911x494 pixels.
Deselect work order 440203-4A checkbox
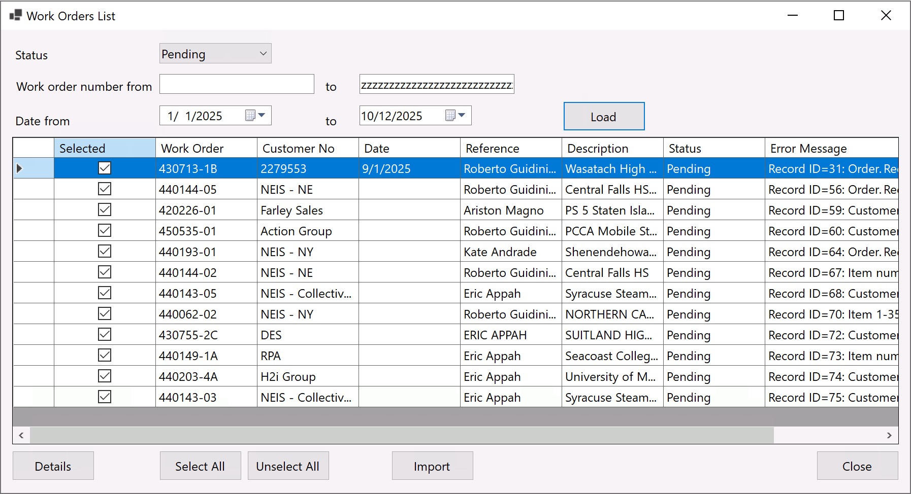pyautogui.click(x=105, y=376)
